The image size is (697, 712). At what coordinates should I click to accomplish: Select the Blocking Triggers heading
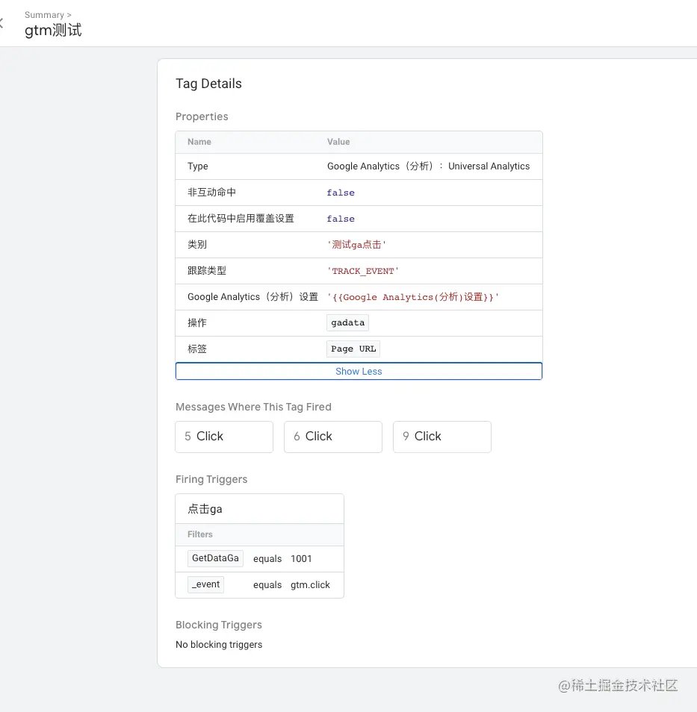click(x=219, y=625)
